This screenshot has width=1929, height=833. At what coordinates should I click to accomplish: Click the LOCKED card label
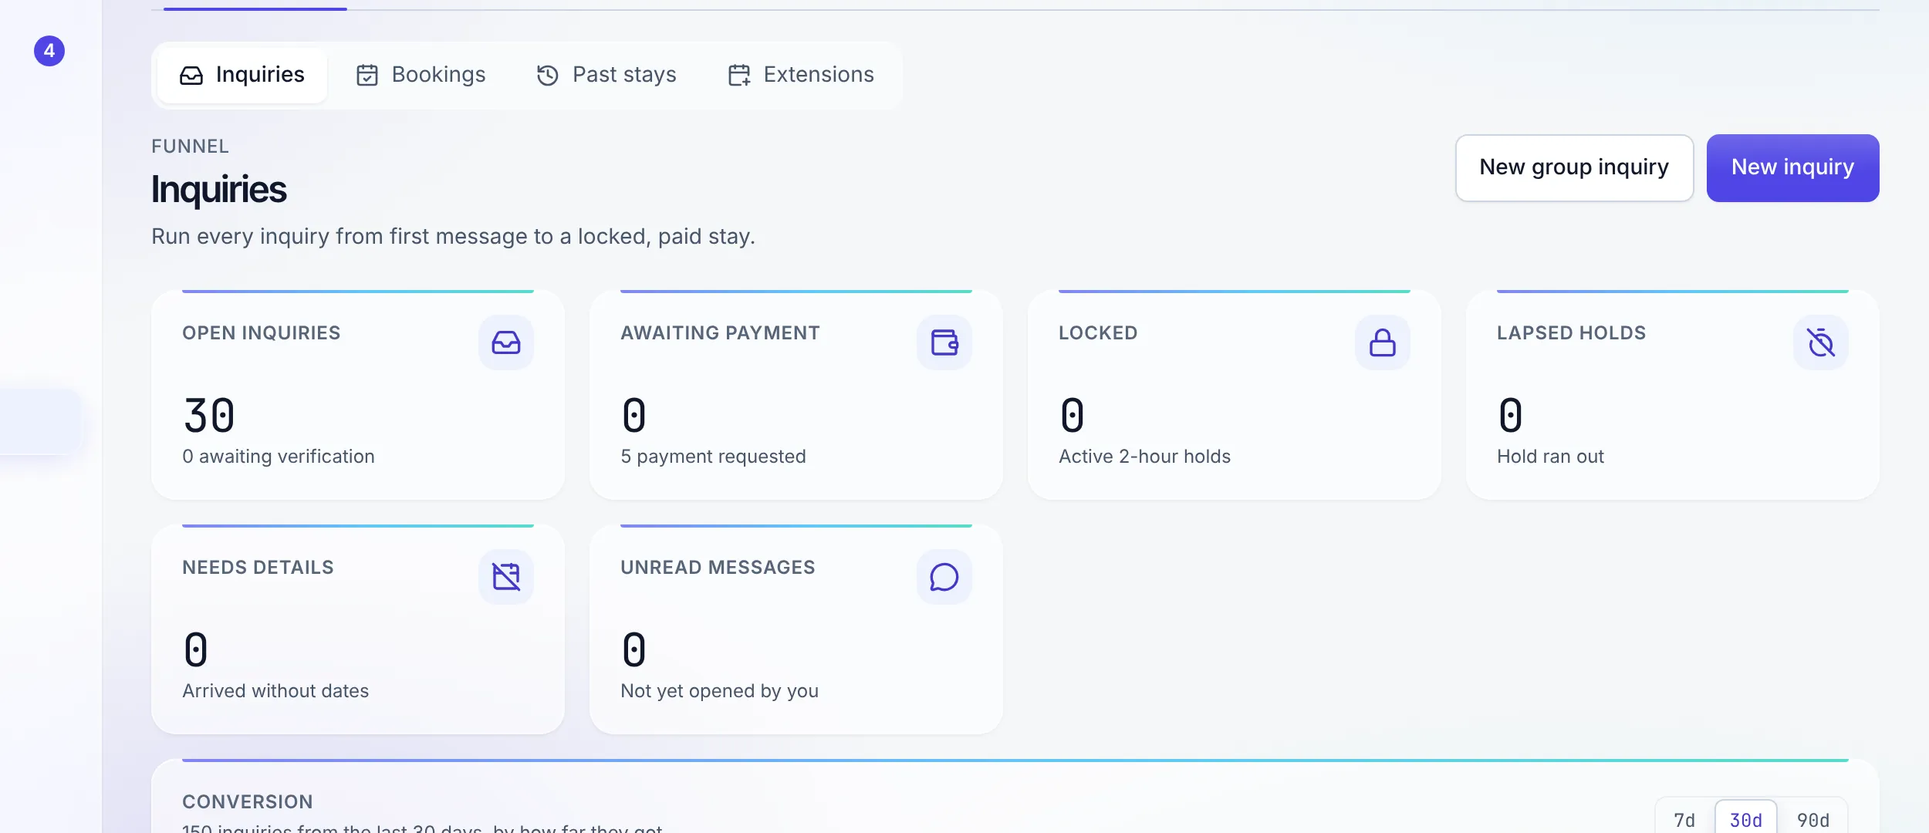1098,333
